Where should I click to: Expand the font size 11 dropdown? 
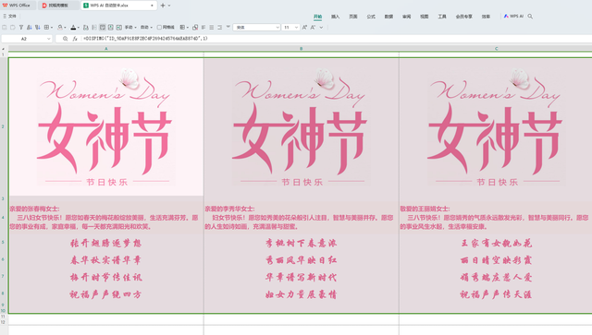(296, 28)
